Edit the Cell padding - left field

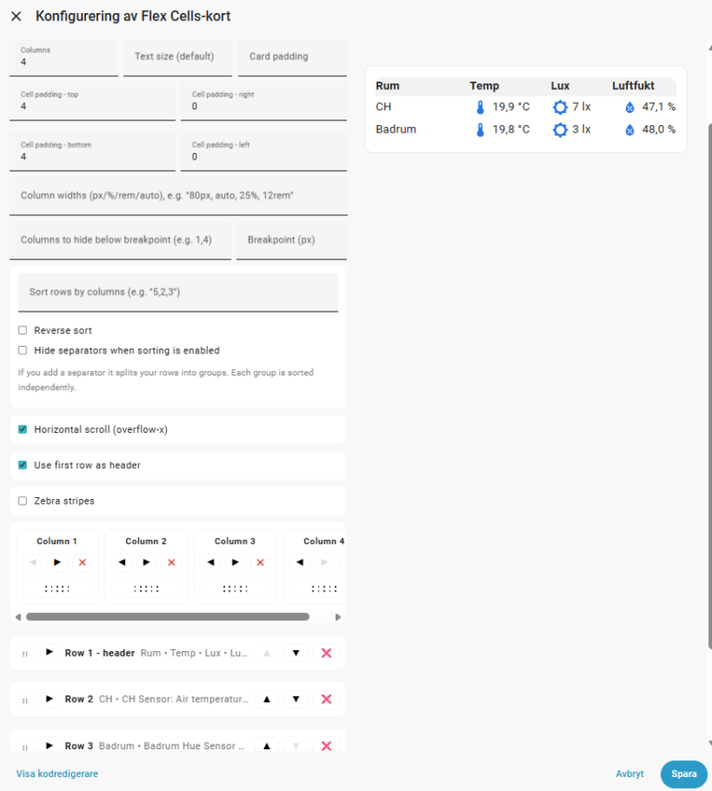(x=263, y=152)
